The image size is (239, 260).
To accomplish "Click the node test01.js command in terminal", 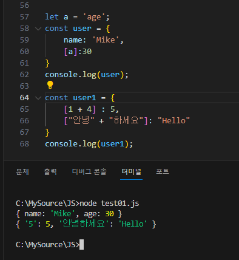I will [109, 204].
